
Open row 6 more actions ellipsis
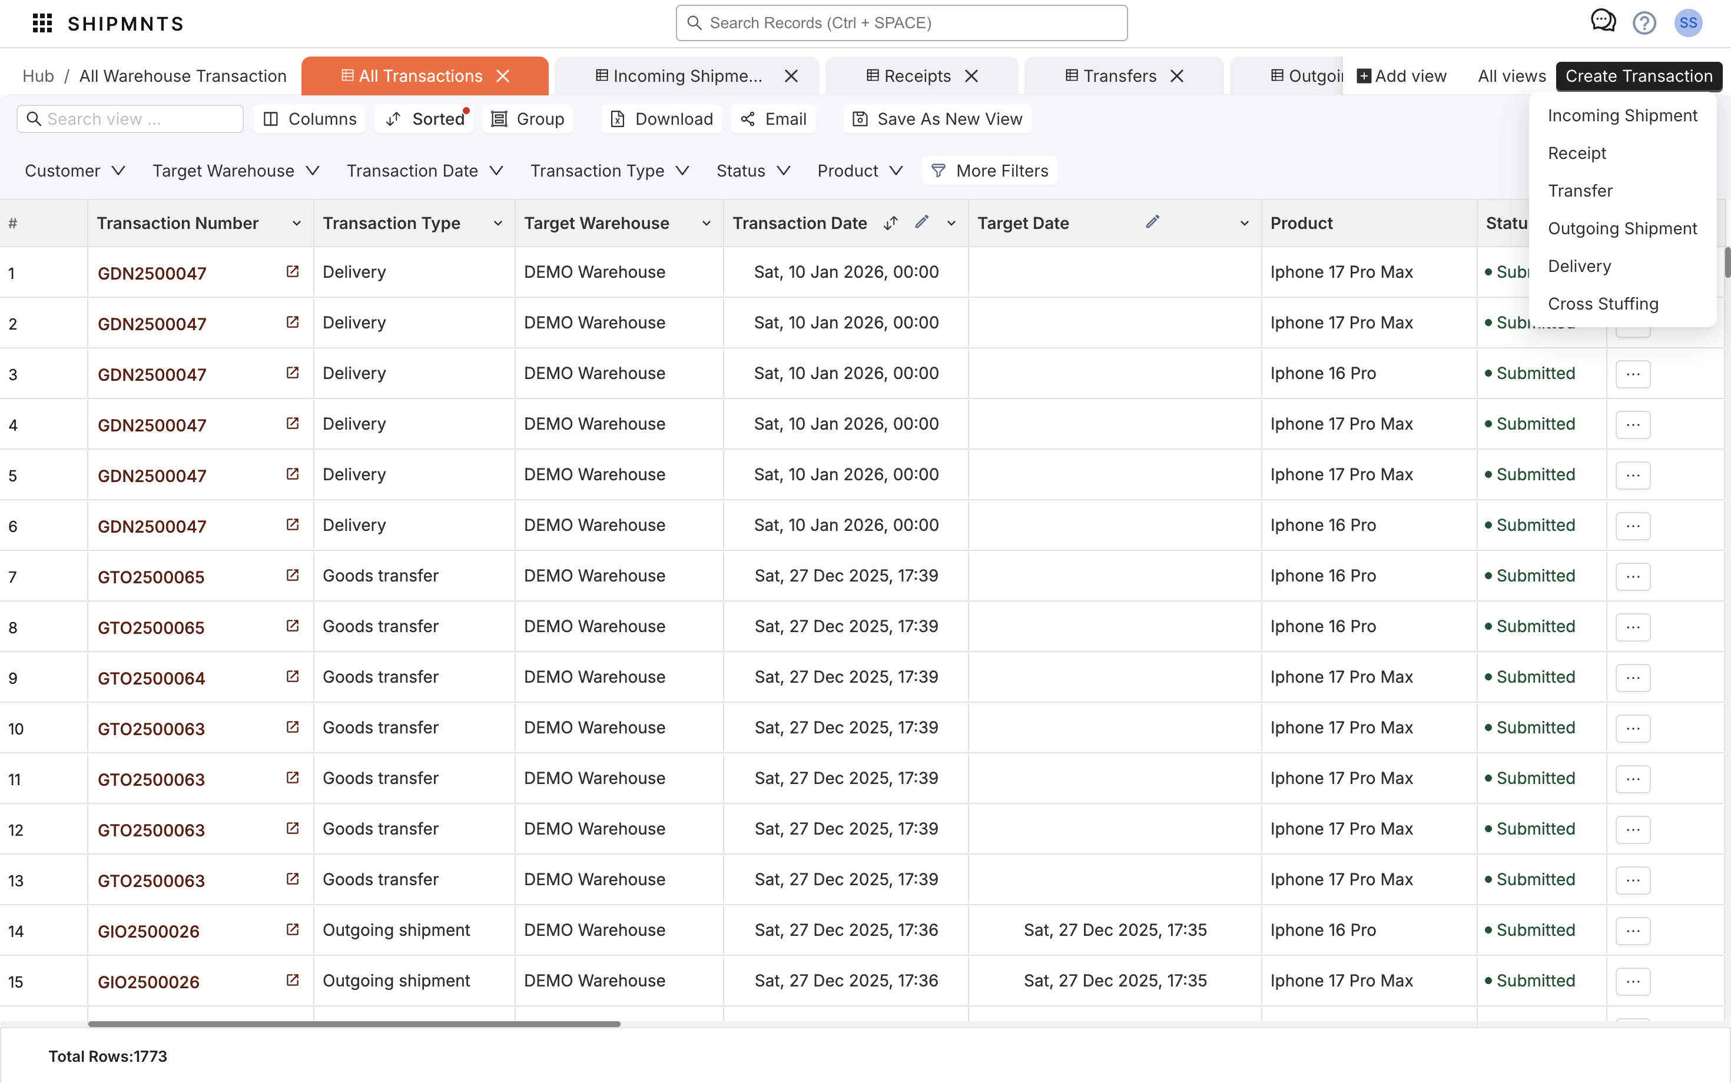point(1633,526)
